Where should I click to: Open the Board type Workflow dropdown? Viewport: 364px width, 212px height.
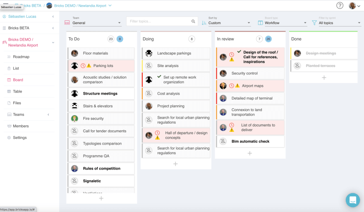[x=286, y=23]
